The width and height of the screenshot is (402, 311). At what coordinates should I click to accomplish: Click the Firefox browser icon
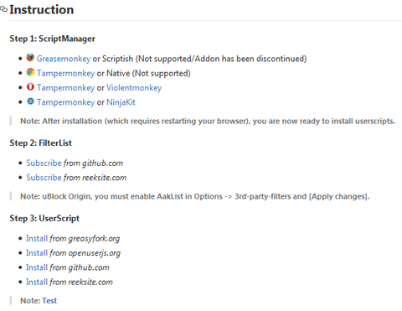coord(30,58)
